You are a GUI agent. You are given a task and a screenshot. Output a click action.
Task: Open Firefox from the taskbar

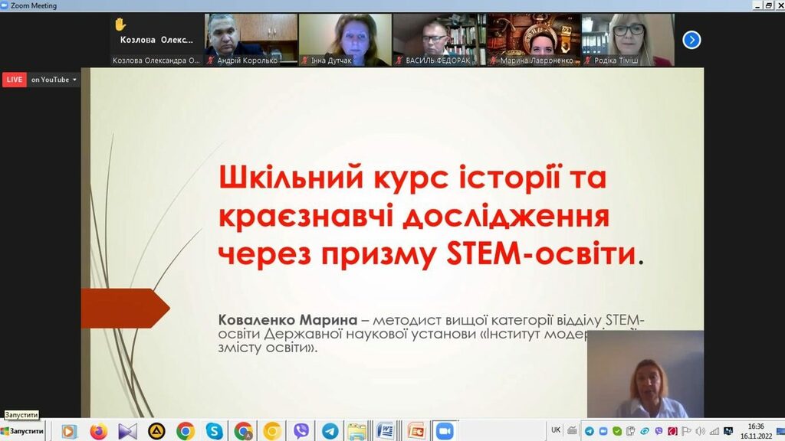click(98, 431)
